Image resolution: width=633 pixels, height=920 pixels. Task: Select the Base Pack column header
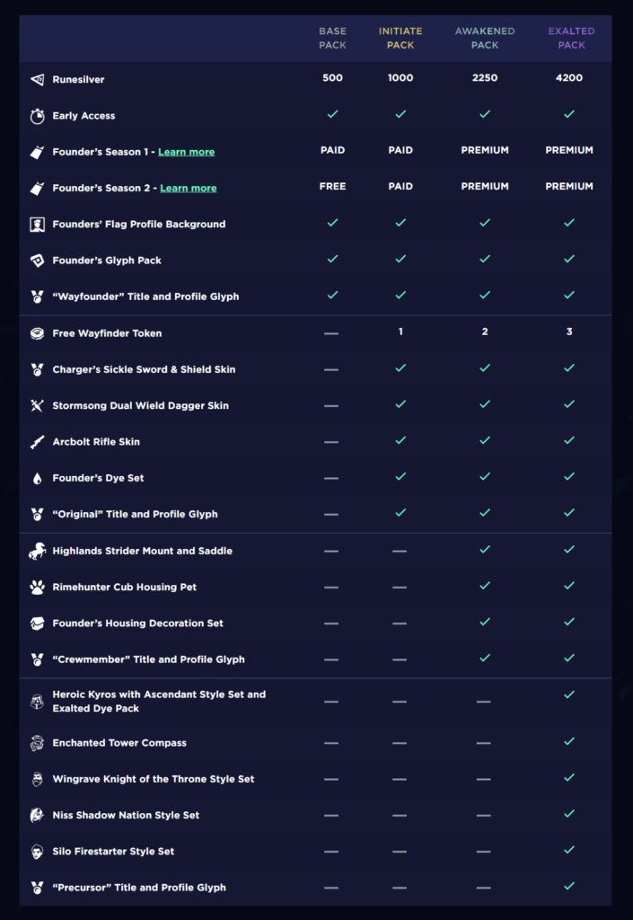pyautogui.click(x=332, y=38)
